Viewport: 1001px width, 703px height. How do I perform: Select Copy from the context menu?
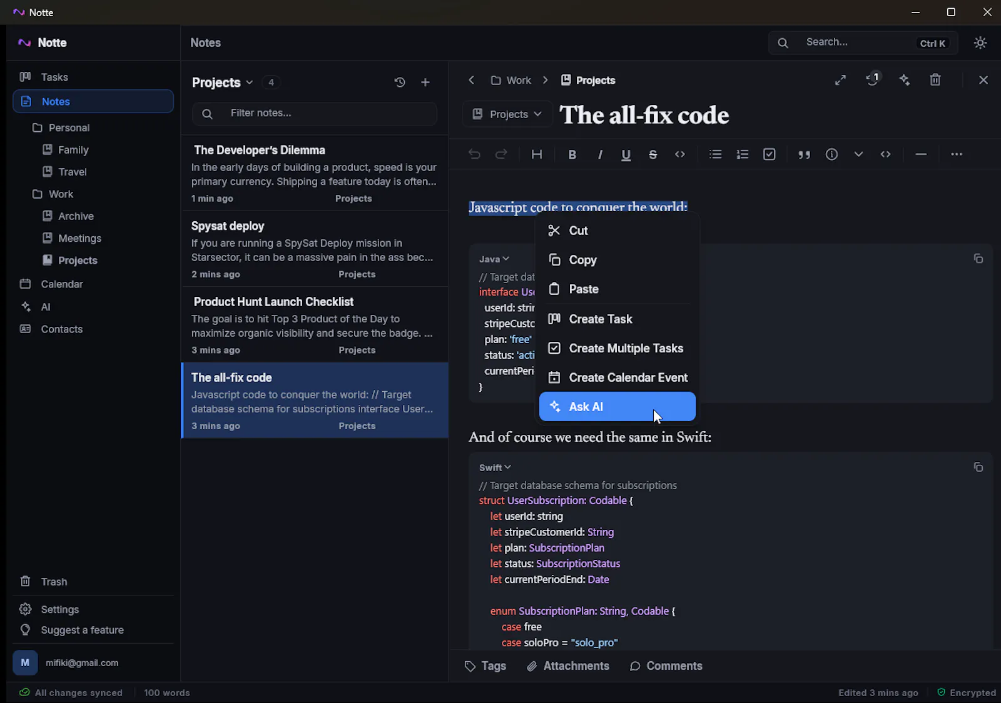click(x=617, y=260)
